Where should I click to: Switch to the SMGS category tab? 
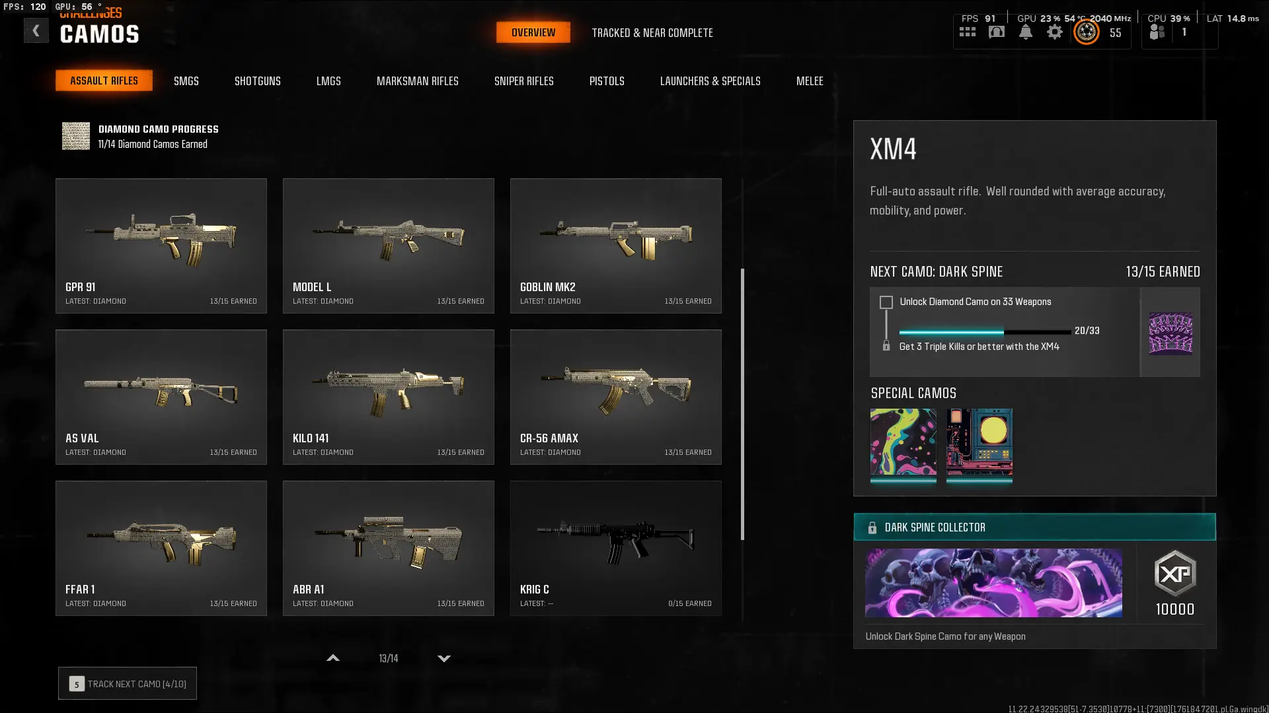tap(186, 81)
